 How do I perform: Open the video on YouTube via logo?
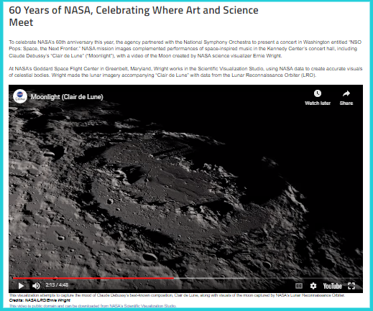point(332,286)
